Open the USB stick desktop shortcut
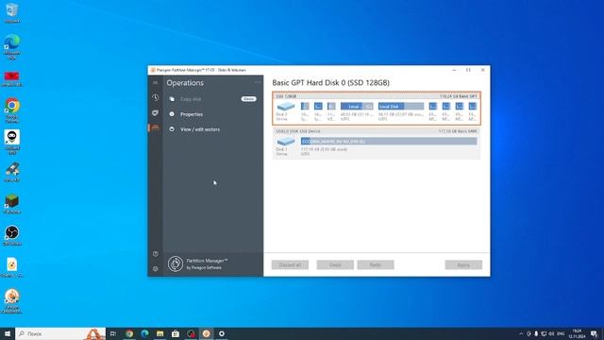604x340 pixels. [12, 172]
